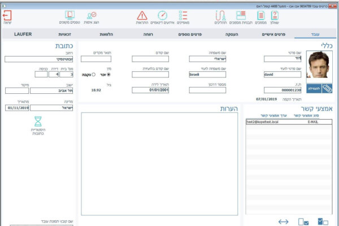Click the first name field containing דוד
This screenshot has width=339, height=226.
(x=282, y=59)
